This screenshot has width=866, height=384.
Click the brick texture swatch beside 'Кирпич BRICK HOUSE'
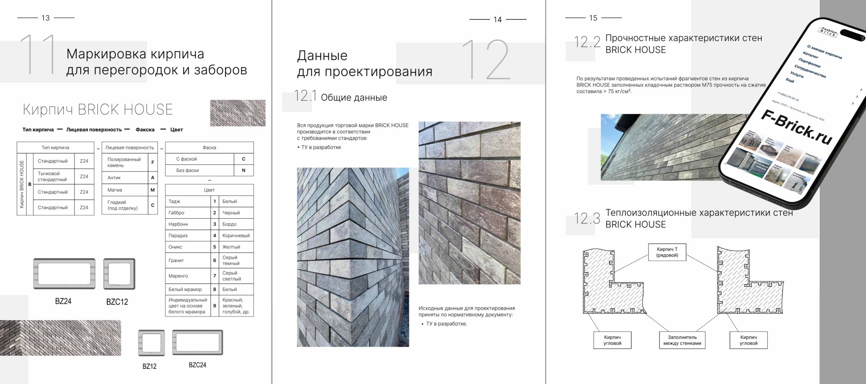pos(238,113)
